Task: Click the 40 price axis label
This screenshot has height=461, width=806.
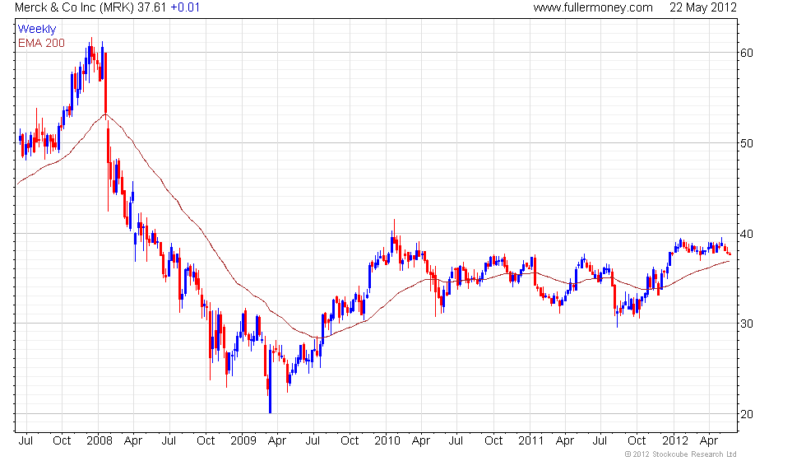Action: pos(747,234)
